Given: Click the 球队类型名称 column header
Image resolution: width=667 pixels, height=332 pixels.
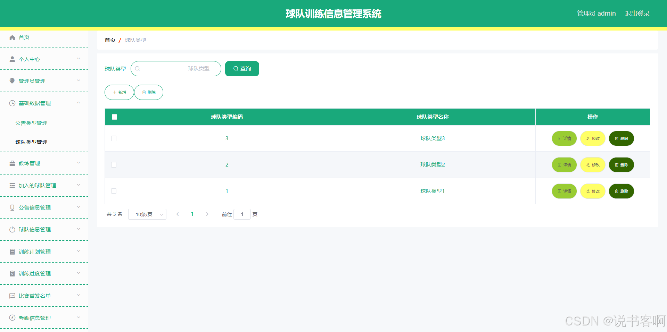Looking at the screenshot, I should [x=433, y=117].
